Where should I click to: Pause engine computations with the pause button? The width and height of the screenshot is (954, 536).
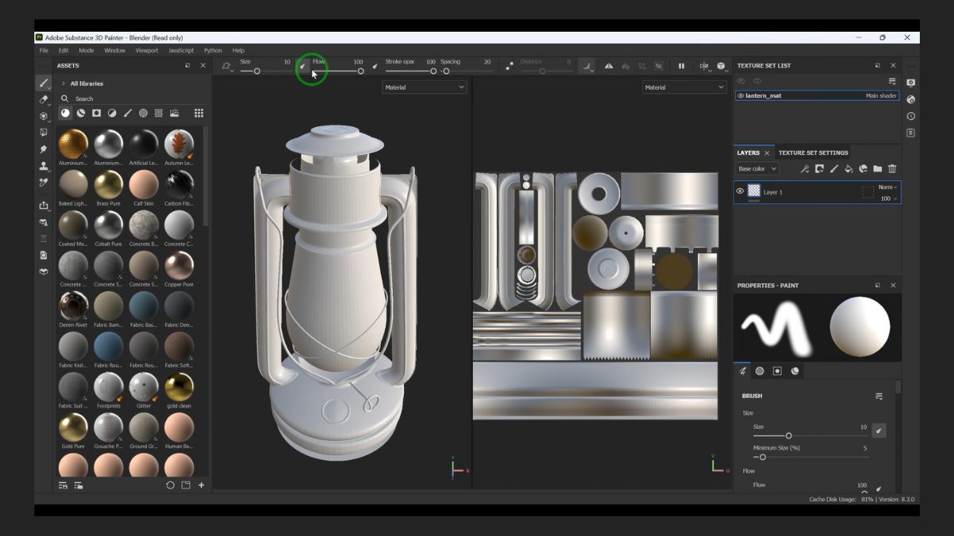tap(681, 67)
